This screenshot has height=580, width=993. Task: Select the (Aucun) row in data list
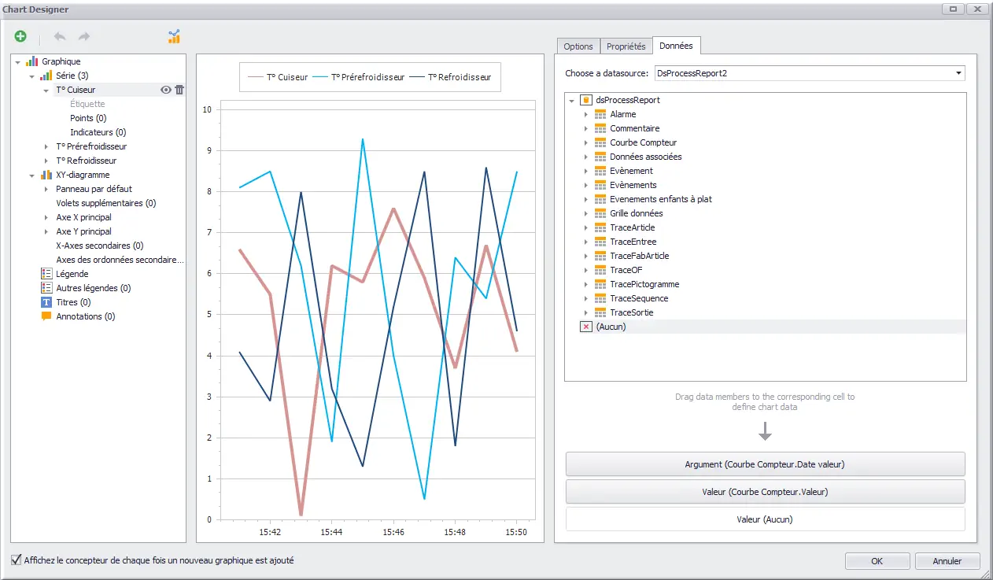click(x=765, y=327)
